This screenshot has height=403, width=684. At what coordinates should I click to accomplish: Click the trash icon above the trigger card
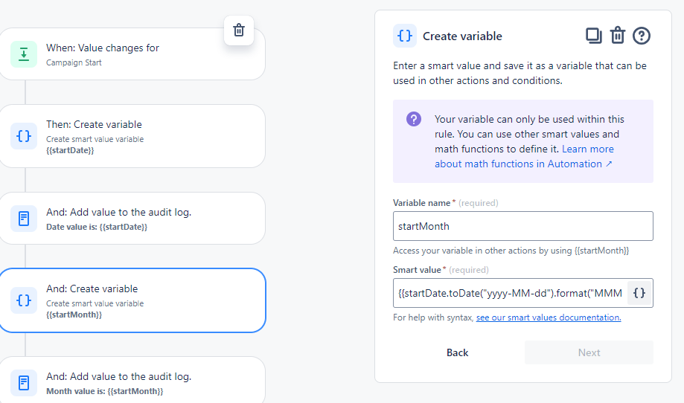point(239,30)
